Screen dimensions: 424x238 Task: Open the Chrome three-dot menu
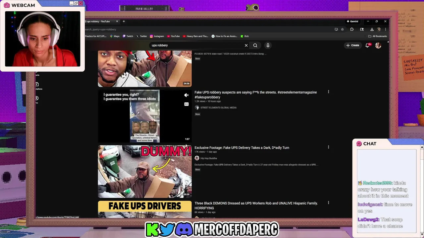tap(385, 29)
